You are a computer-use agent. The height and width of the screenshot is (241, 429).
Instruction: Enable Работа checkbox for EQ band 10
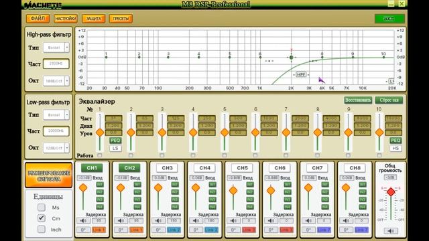379,155
